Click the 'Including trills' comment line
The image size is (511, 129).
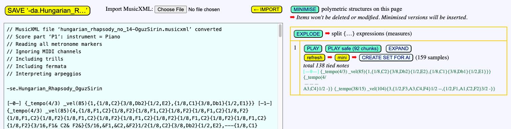click(35, 59)
